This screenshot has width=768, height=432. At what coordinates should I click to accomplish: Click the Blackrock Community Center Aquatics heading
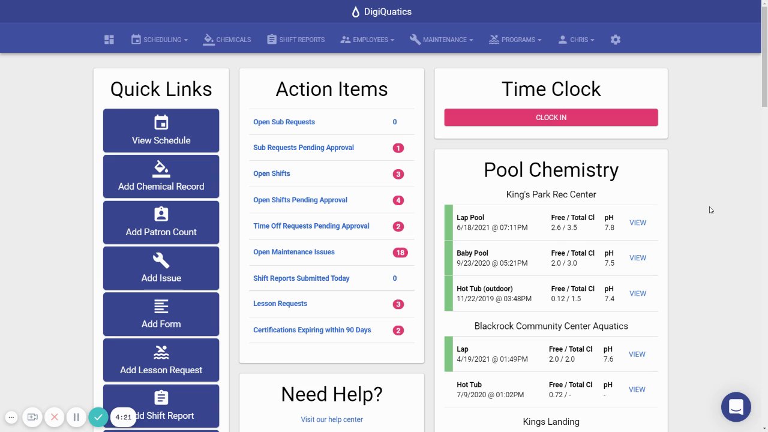click(x=551, y=326)
